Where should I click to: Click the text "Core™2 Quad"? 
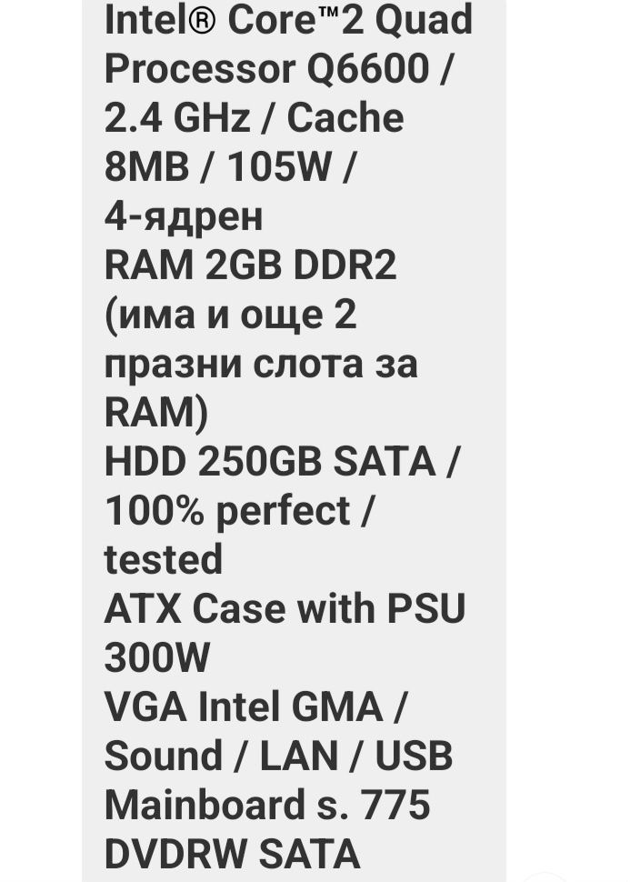pos(350,21)
